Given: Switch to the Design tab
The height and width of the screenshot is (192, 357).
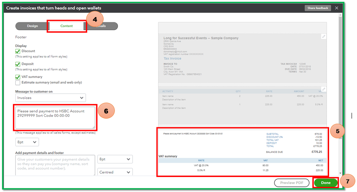Looking at the screenshot, I should (x=32, y=26).
